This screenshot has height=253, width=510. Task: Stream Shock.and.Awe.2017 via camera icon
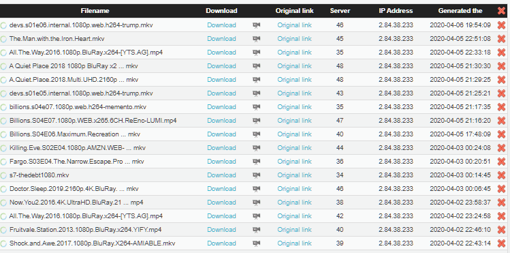(x=256, y=243)
